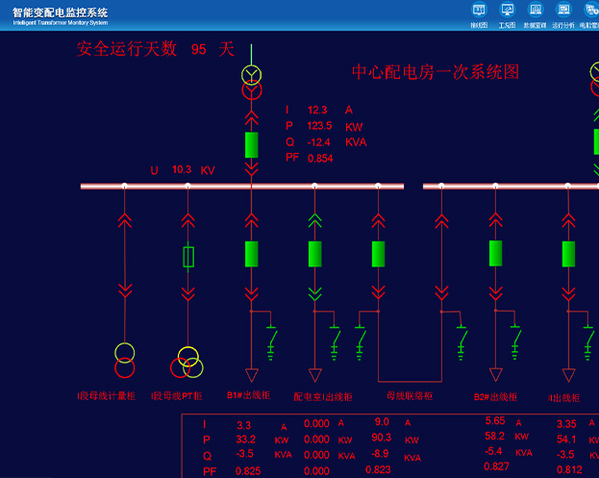This screenshot has width=599, height=478.
Task: Click the safe operation days value 95
Action: (199, 50)
